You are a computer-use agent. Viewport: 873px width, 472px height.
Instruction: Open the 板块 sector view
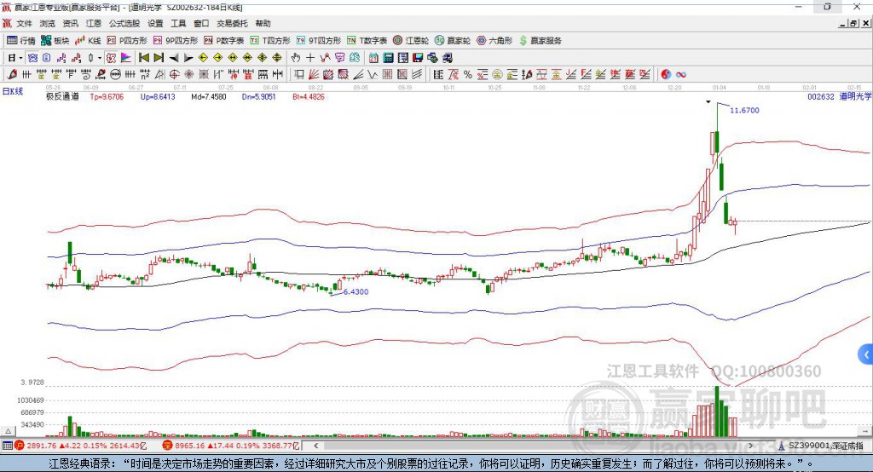coord(55,41)
